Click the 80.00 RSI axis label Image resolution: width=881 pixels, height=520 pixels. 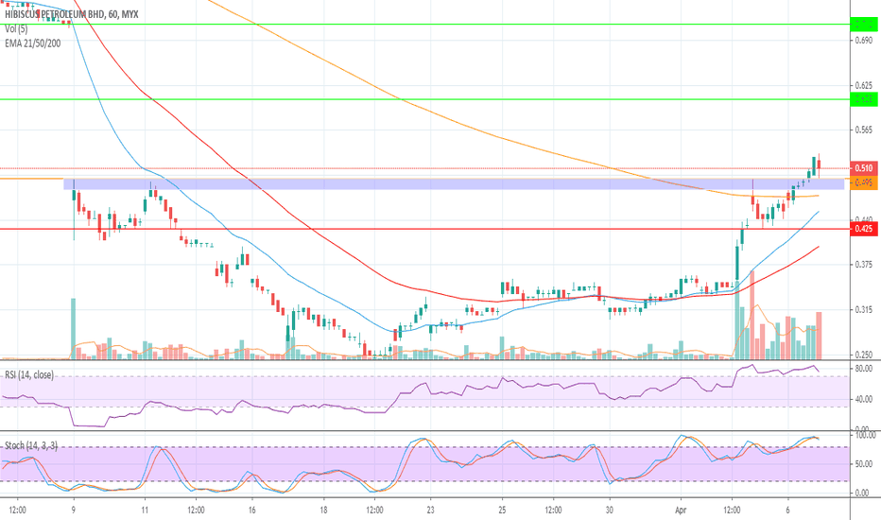click(x=864, y=370)
